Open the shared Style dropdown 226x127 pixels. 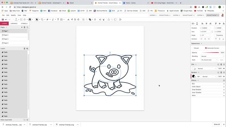[209, 60]
